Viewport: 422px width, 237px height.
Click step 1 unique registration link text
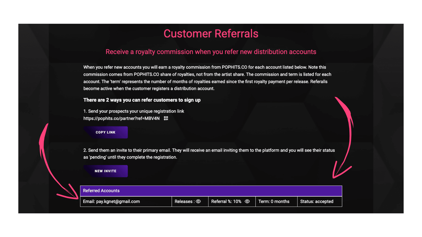(134, 111)
